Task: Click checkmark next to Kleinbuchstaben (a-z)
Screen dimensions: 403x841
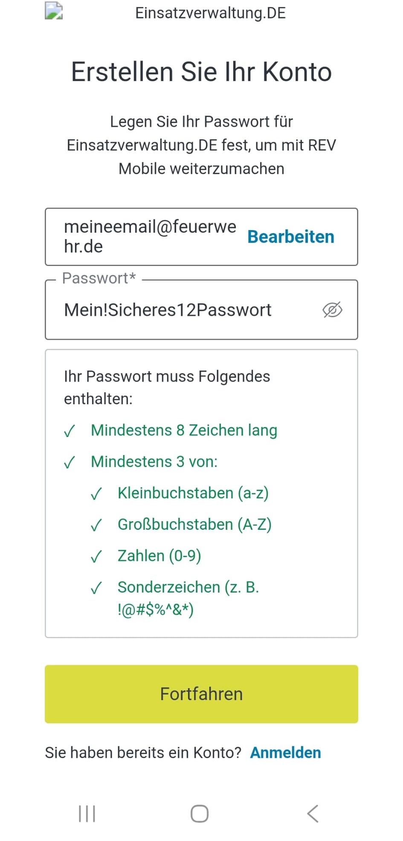Action: [x=96, y=494]
